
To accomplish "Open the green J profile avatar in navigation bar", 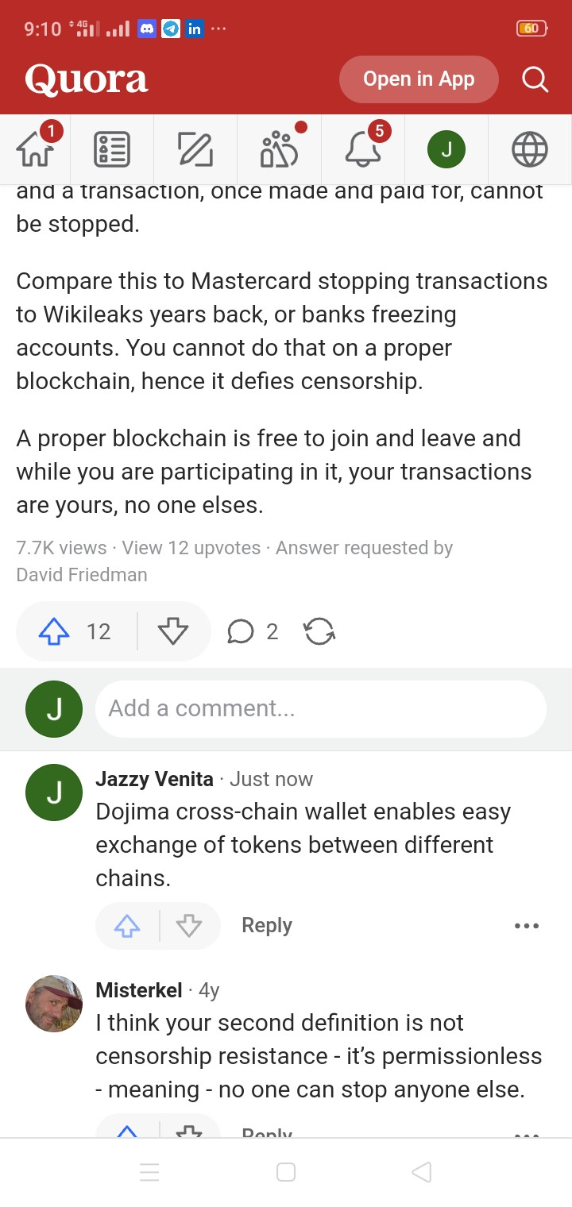I will [x=446, y=149].
